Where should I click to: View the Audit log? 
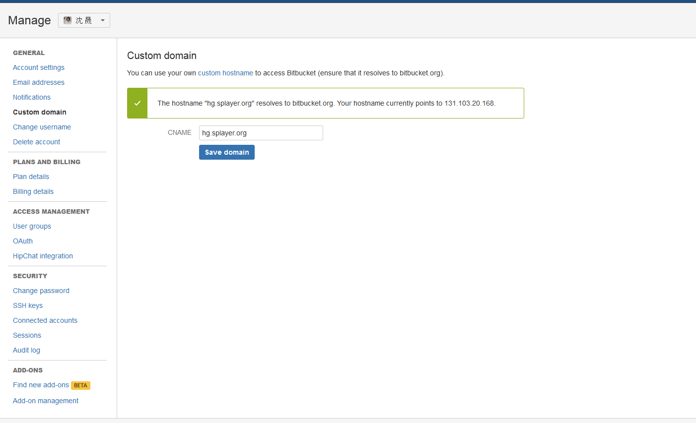click(26, 350)
